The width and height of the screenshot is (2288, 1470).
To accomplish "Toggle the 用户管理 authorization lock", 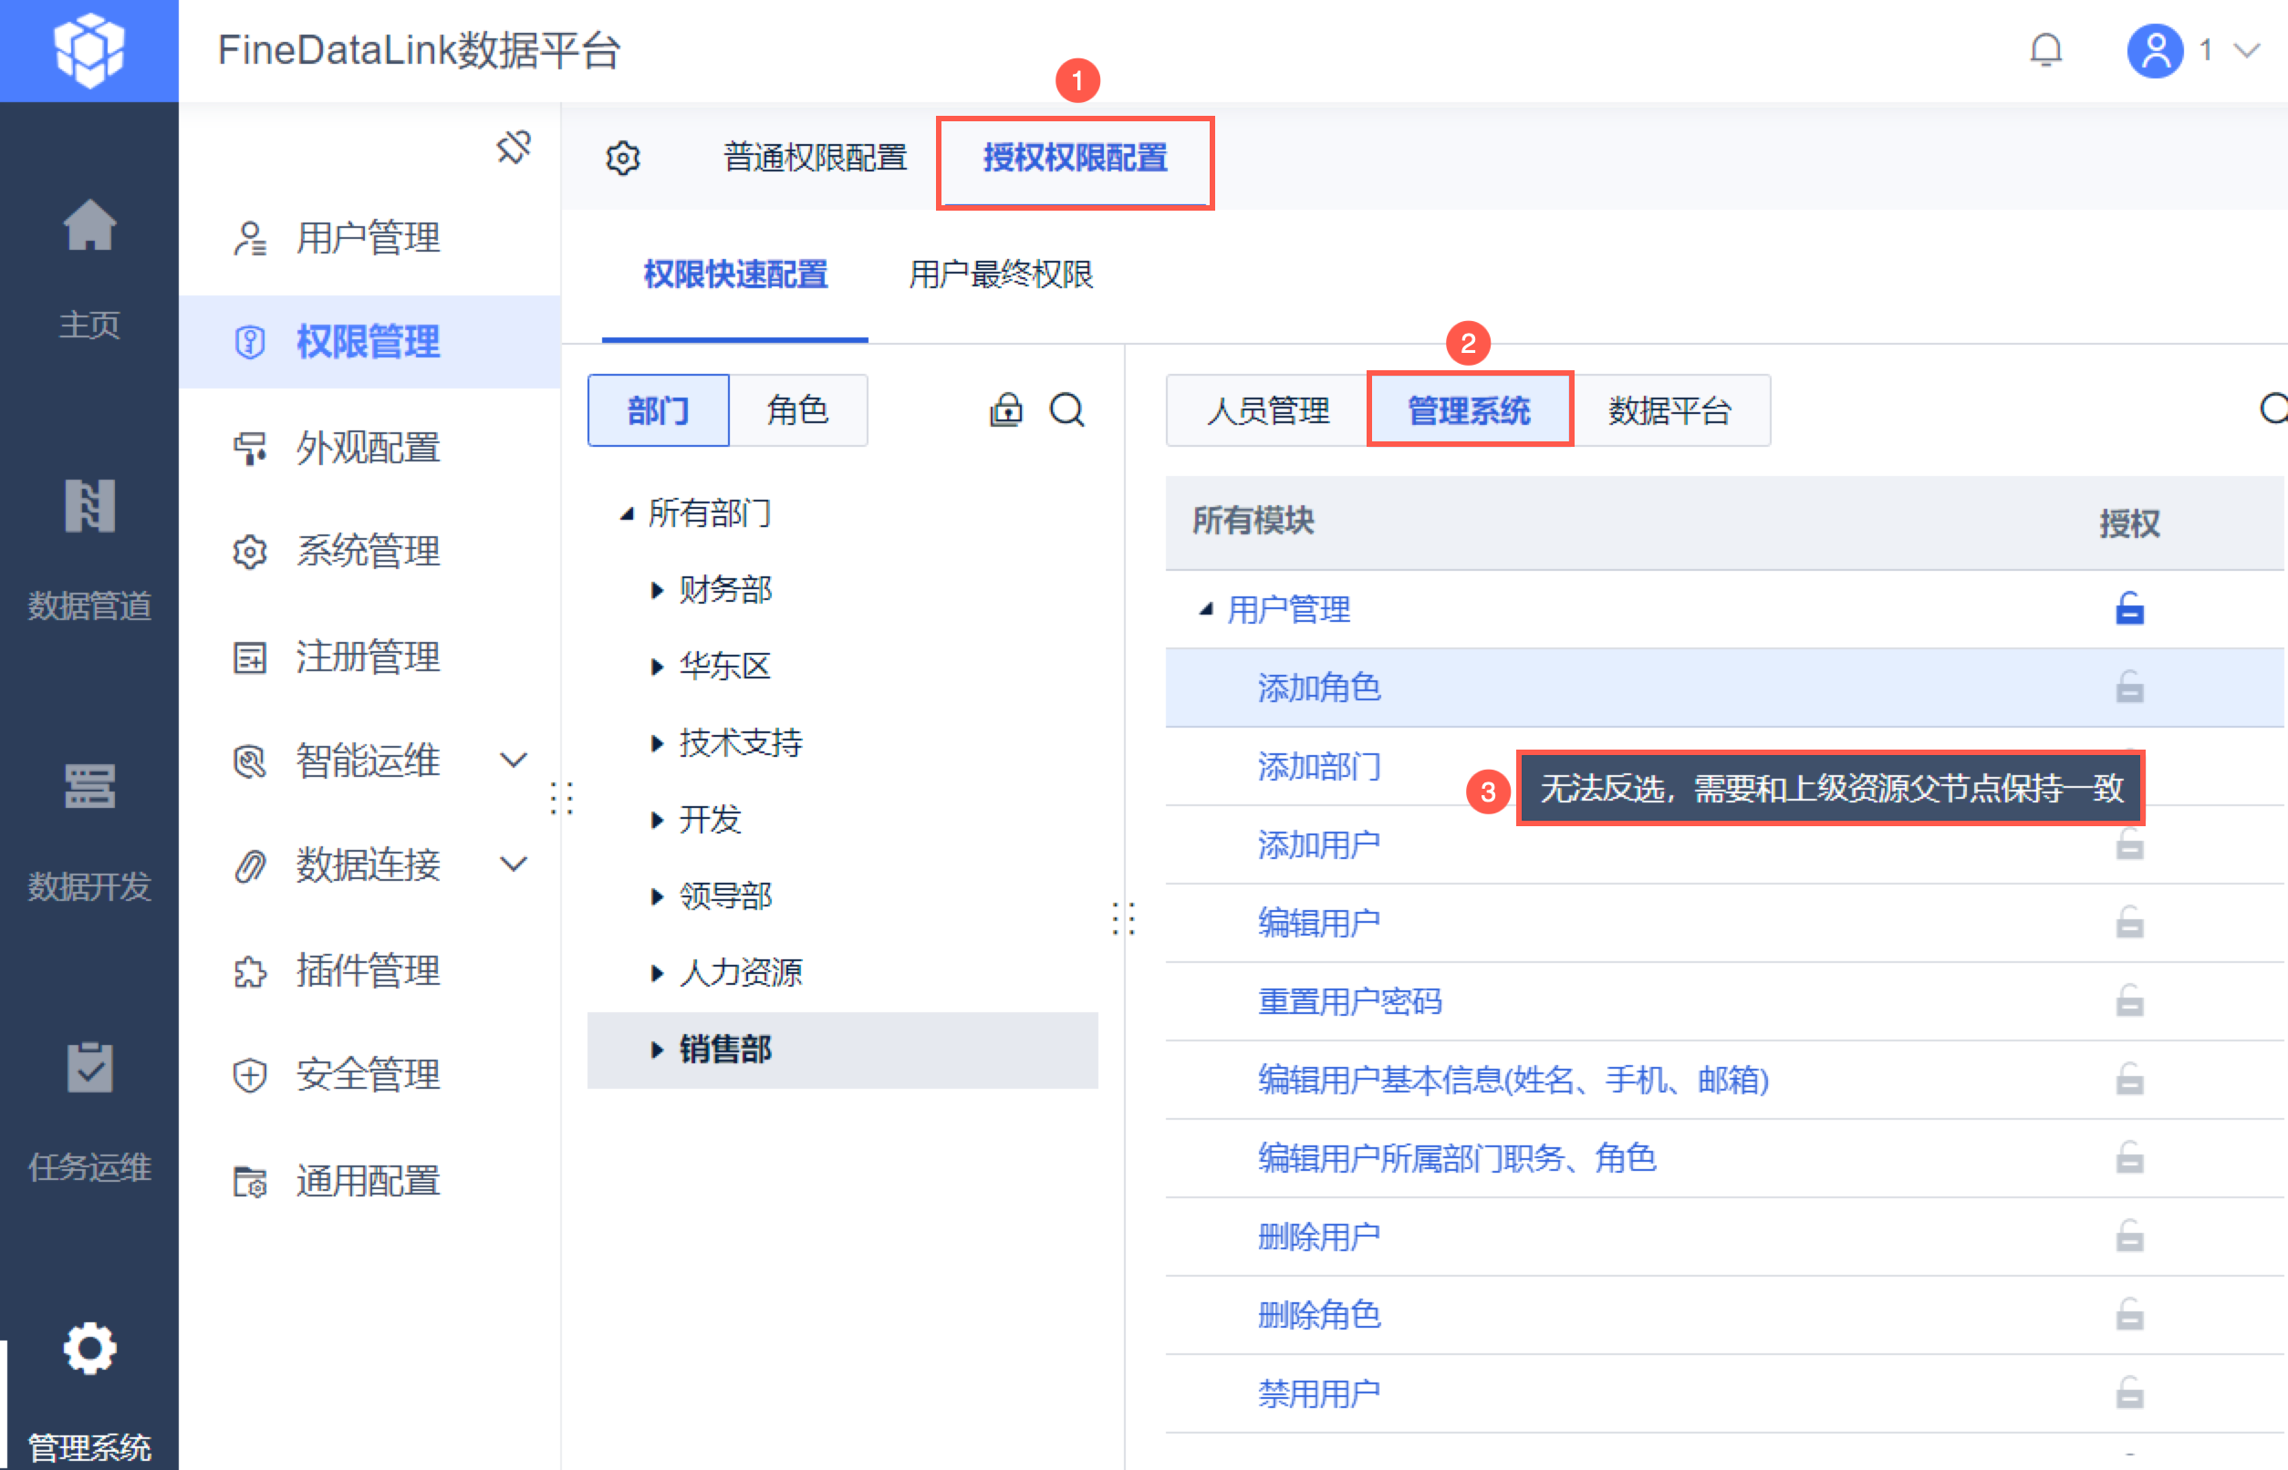I will tap(2128, 609).
